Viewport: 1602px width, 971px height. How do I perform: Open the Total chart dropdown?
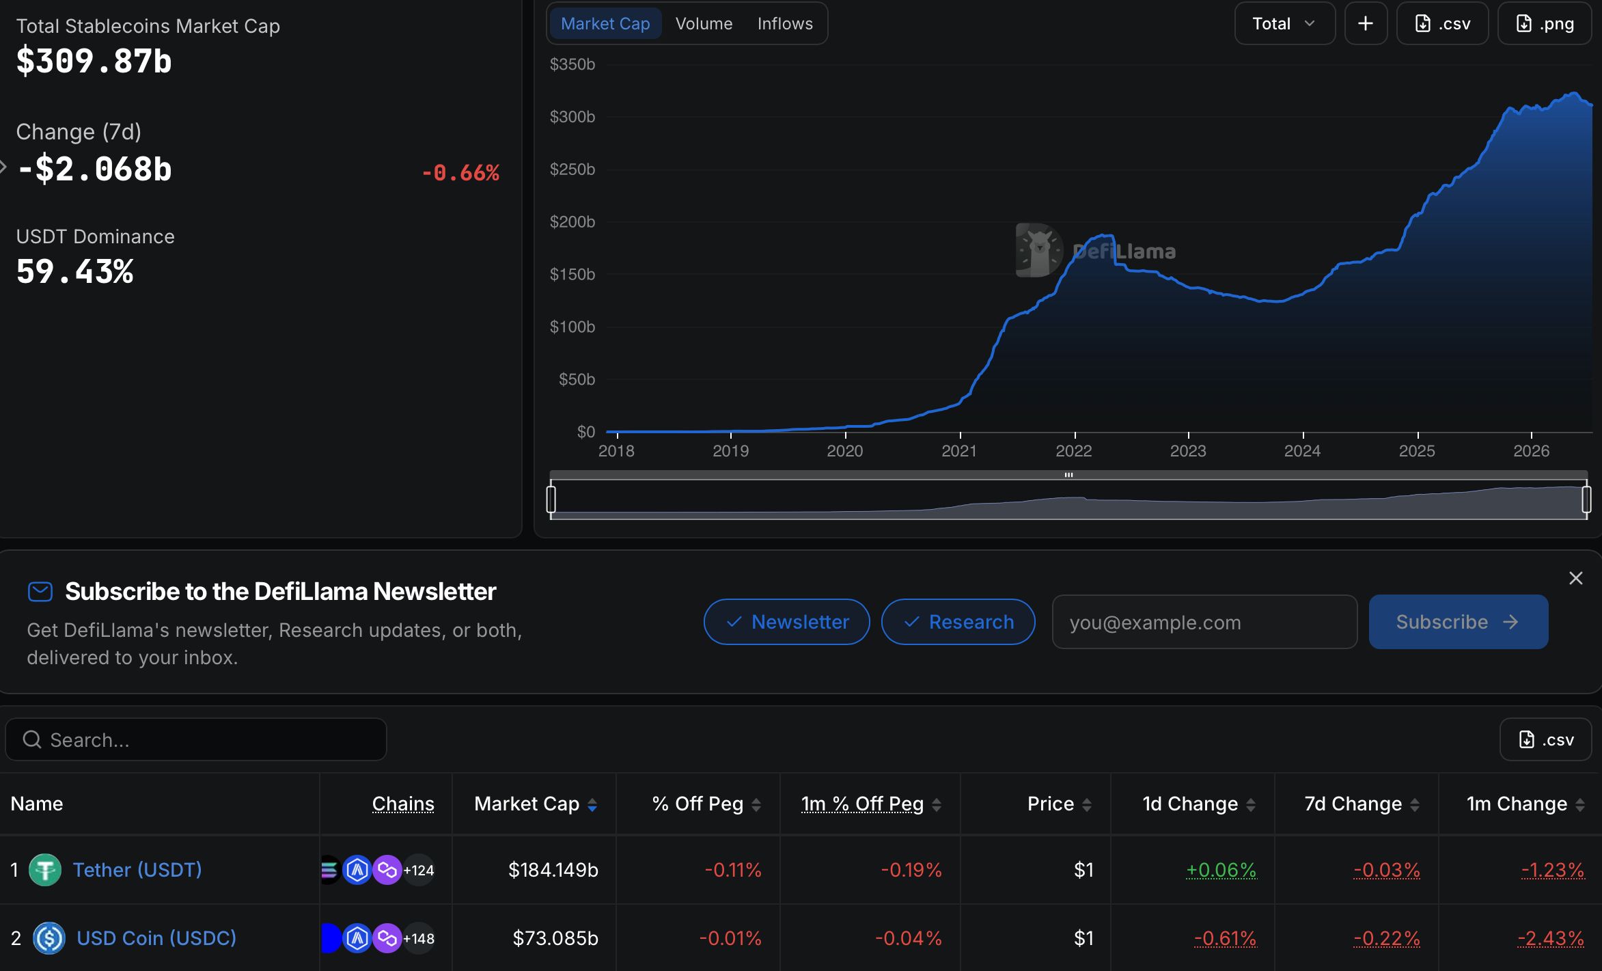[x=1284, y=24]
